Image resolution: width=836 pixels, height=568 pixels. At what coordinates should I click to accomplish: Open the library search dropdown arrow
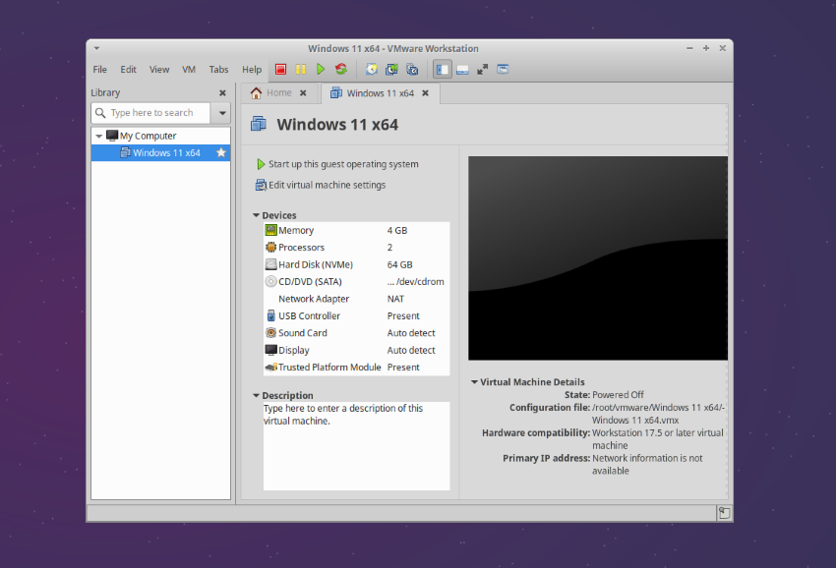click(x=223, y=113)
